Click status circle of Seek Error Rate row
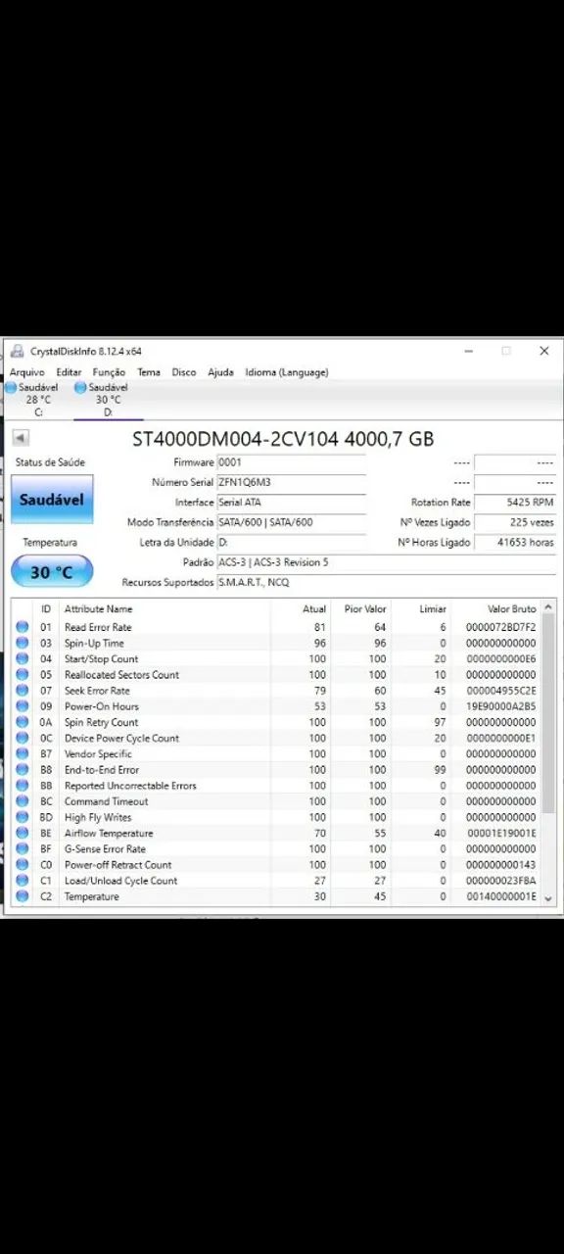This screenshot has height=1254, width=564. [x=23, y=691]
